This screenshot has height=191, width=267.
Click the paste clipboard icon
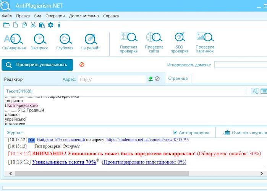[42, 25]
